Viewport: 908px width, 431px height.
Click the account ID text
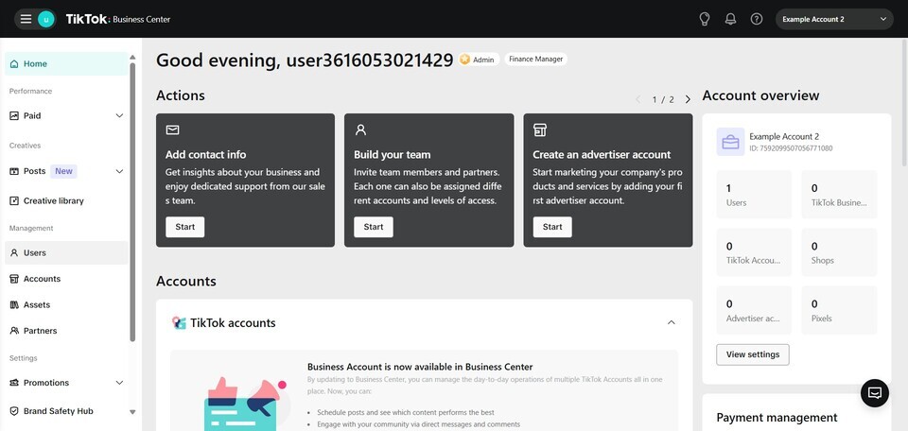pos(791,148)
